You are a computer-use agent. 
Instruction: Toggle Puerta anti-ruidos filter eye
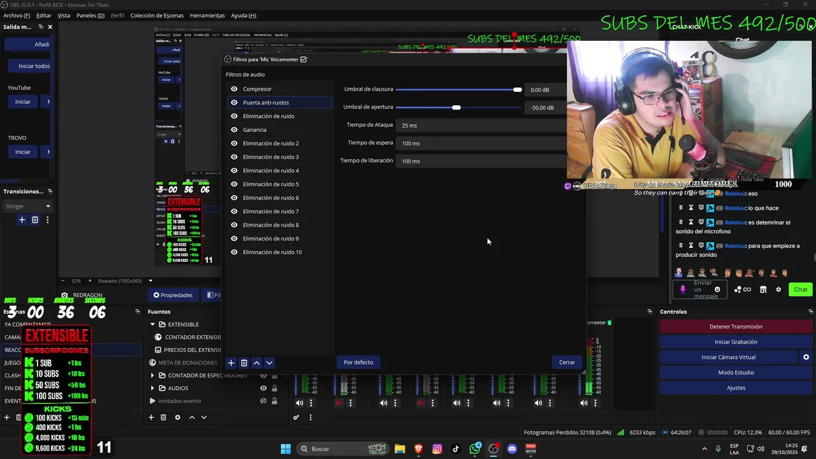[234, 103]
